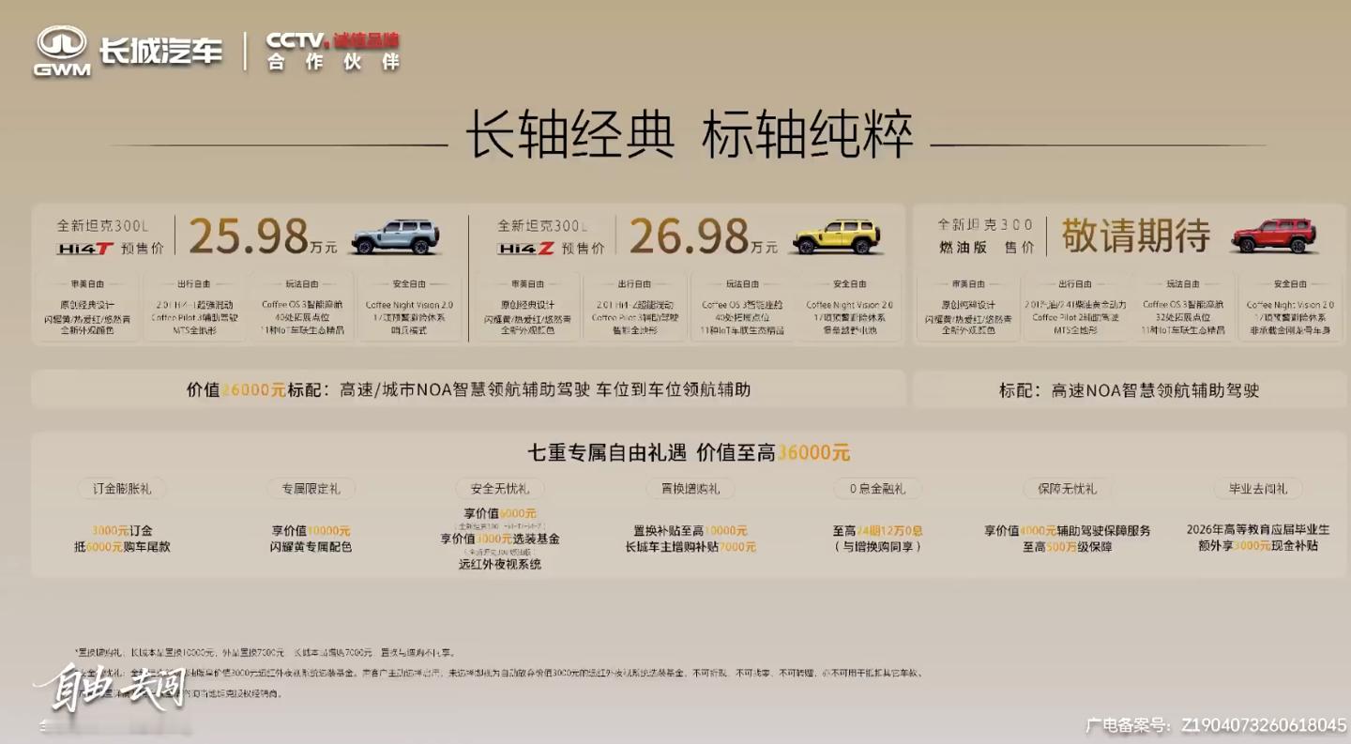Click the 七重专属自由礼遇 heading

click(690, 453)
